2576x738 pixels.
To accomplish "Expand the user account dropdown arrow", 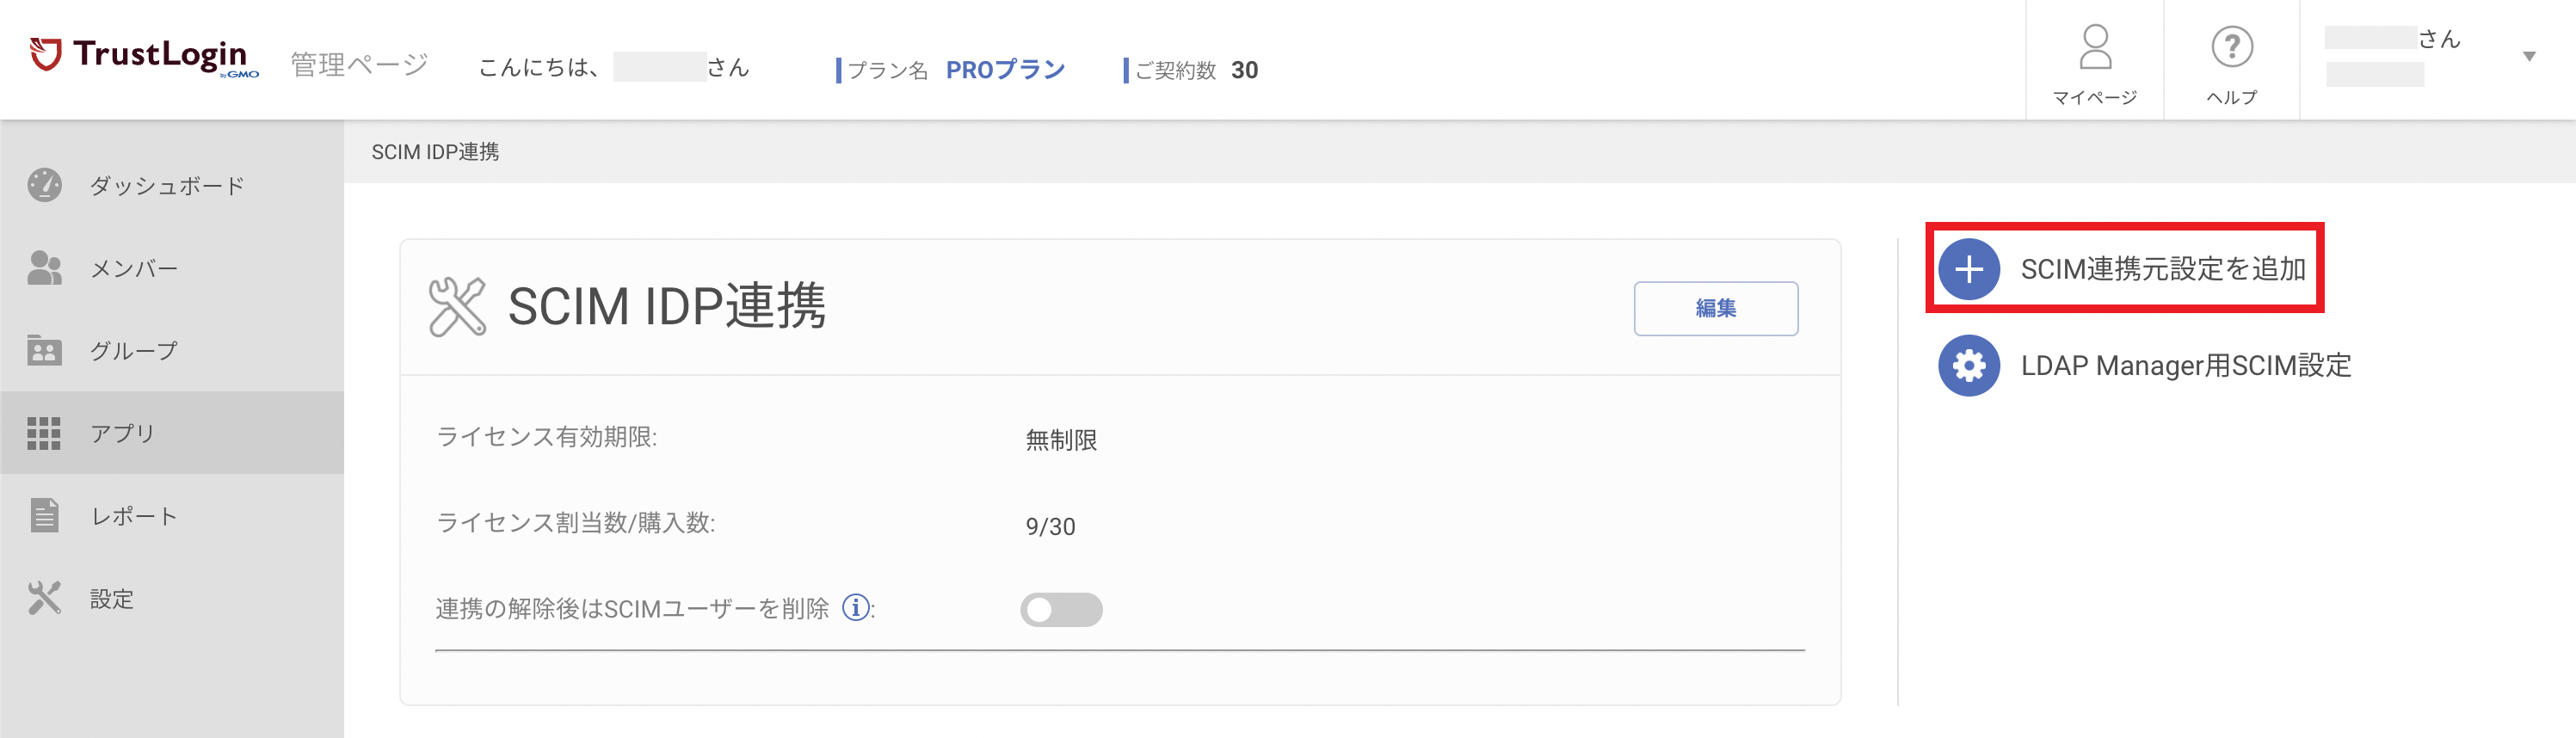I will coord(2528,57).
